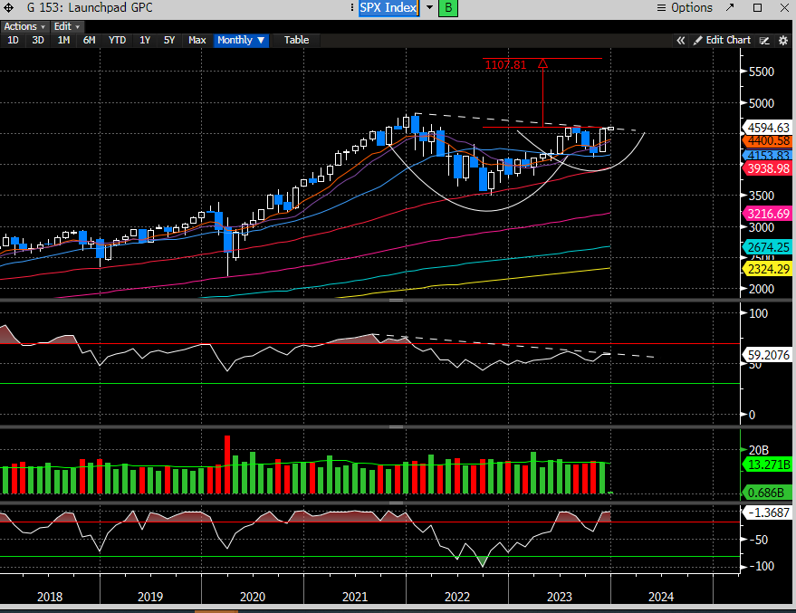Click the 4594.63 last price label

tap(768, 128)
